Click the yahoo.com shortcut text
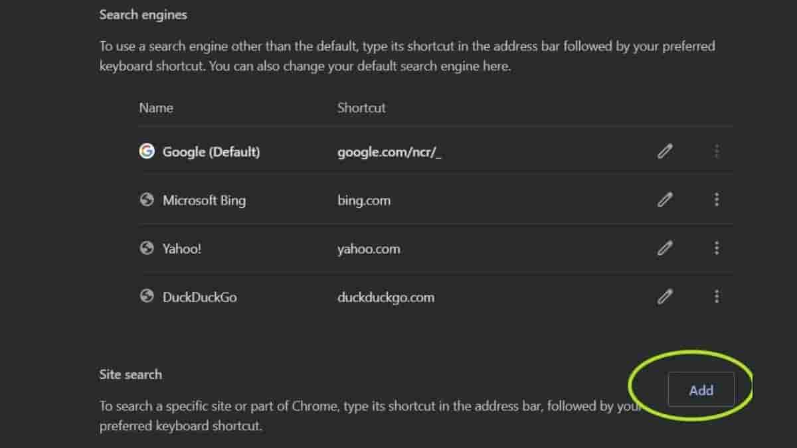 pyautogui.click(x=369, y=249)
